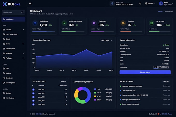The image size is (176, 117).
Task: Click the hamburger menu icon in header
Action: [30, 4]
